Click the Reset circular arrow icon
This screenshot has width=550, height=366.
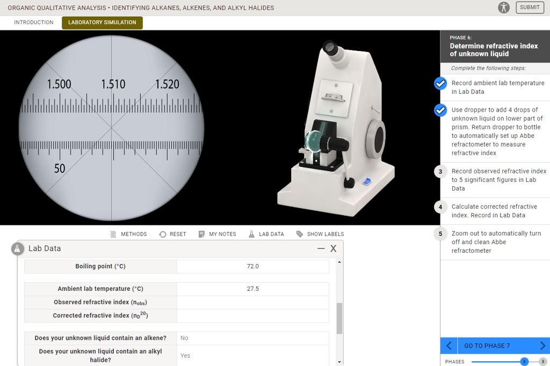pyautogui.click(x=163, y=234)
